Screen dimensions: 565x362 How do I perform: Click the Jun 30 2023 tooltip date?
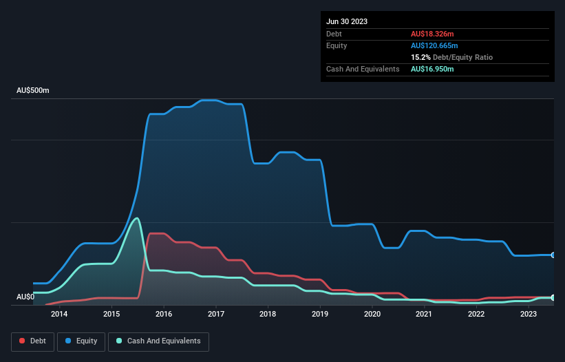coord(347,21)
